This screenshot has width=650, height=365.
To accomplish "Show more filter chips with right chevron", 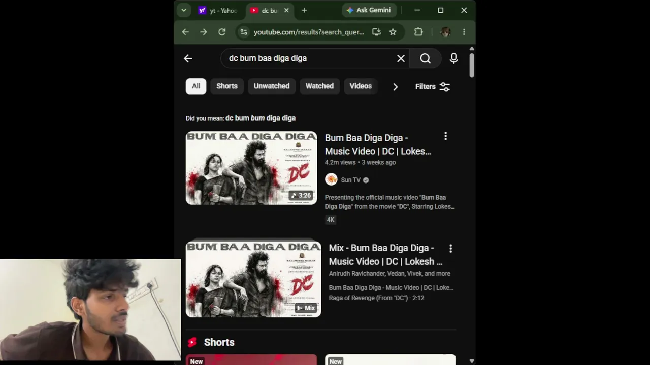I will tap(395, 87).
